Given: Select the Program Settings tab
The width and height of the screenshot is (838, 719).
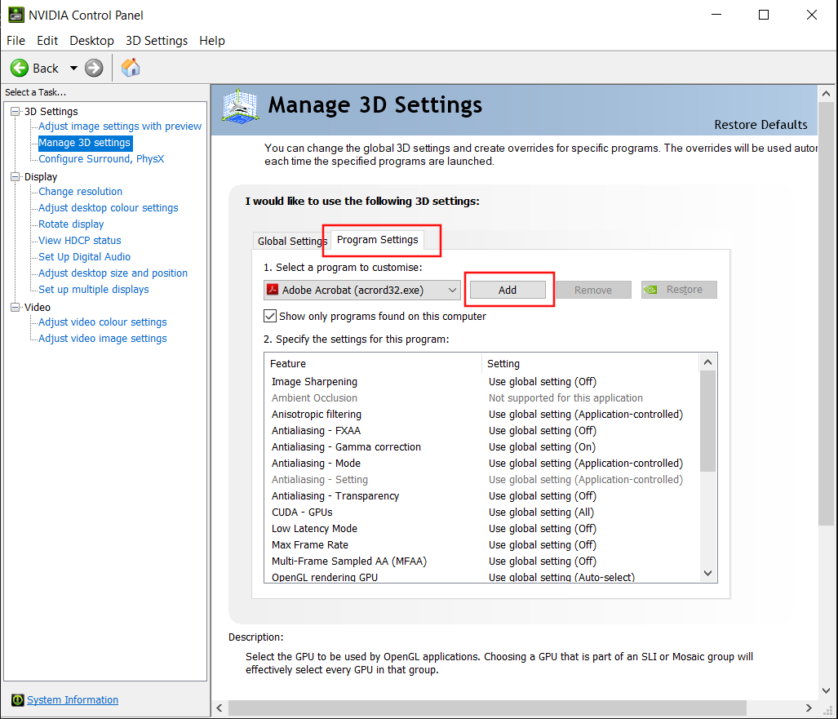Looking at the screenshot, I should pos(377,239).
